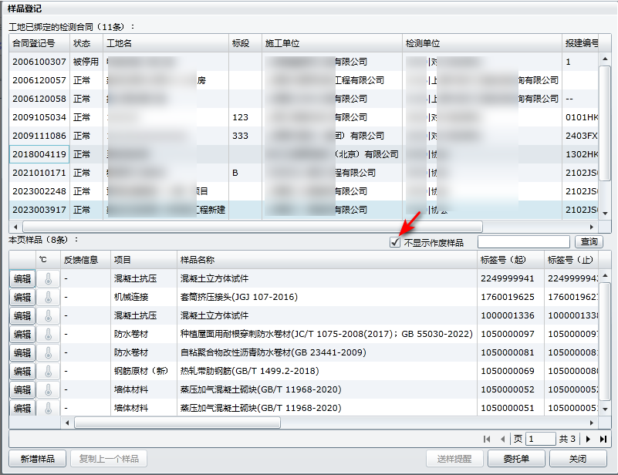Click thermometer icon for 自粘聚合物改性沥青防水卷材 row
Screen dimensions: 618x475
coord(48,352)
